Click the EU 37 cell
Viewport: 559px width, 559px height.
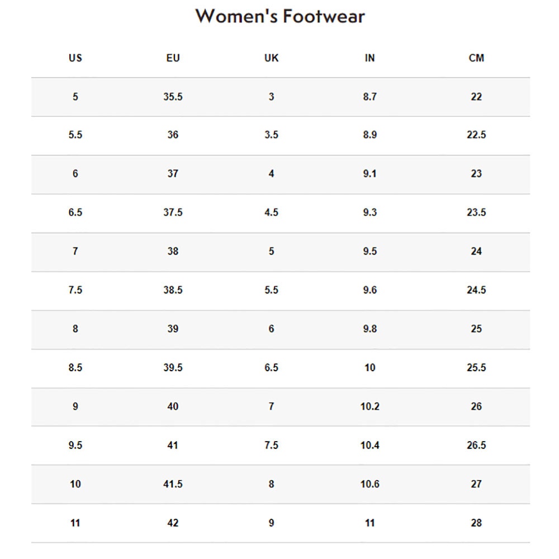coord(173,174)
